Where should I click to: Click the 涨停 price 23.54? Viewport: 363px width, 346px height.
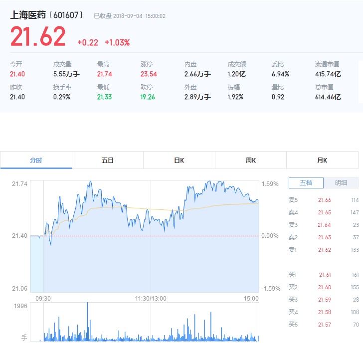tap(149, 74)
